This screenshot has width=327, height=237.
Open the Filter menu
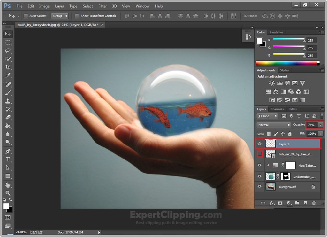tap(103, 6)
